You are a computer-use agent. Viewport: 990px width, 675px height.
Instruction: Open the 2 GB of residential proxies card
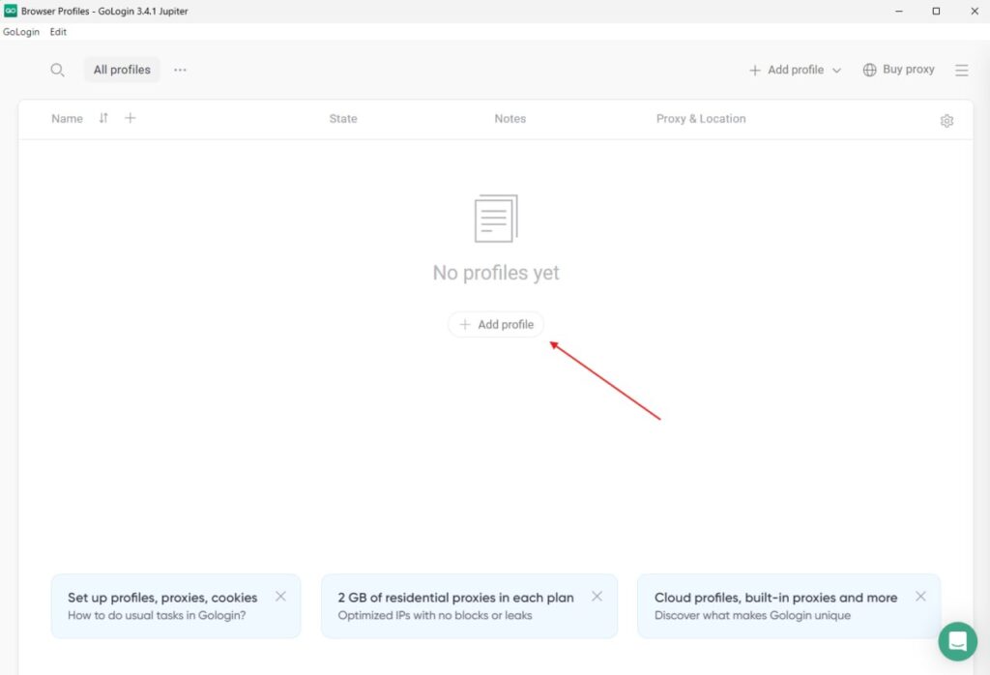pyautogui.click(x=469, y=606)
